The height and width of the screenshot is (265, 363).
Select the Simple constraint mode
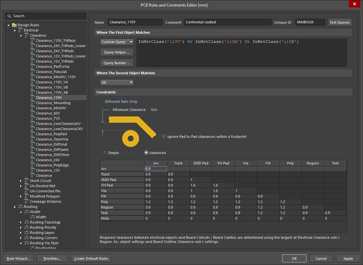105,153
